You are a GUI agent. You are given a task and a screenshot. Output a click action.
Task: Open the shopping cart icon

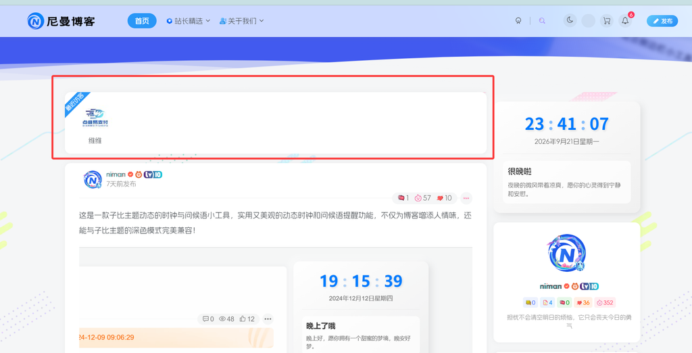[607, 21]
